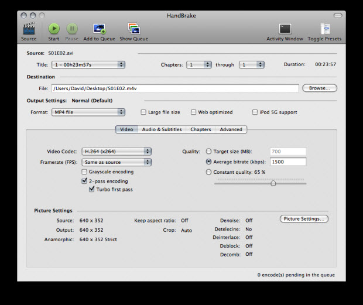Select Target size (MB) radio button
363x305 pixels.
pos(208,152)
